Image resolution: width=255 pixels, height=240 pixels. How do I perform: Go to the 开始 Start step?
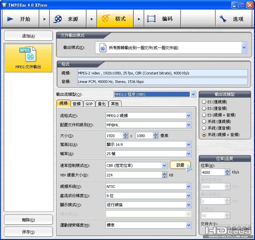tap(21, 19)
